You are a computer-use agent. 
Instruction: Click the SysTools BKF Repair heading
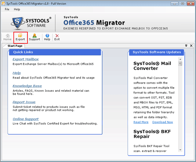click(152, 134)
